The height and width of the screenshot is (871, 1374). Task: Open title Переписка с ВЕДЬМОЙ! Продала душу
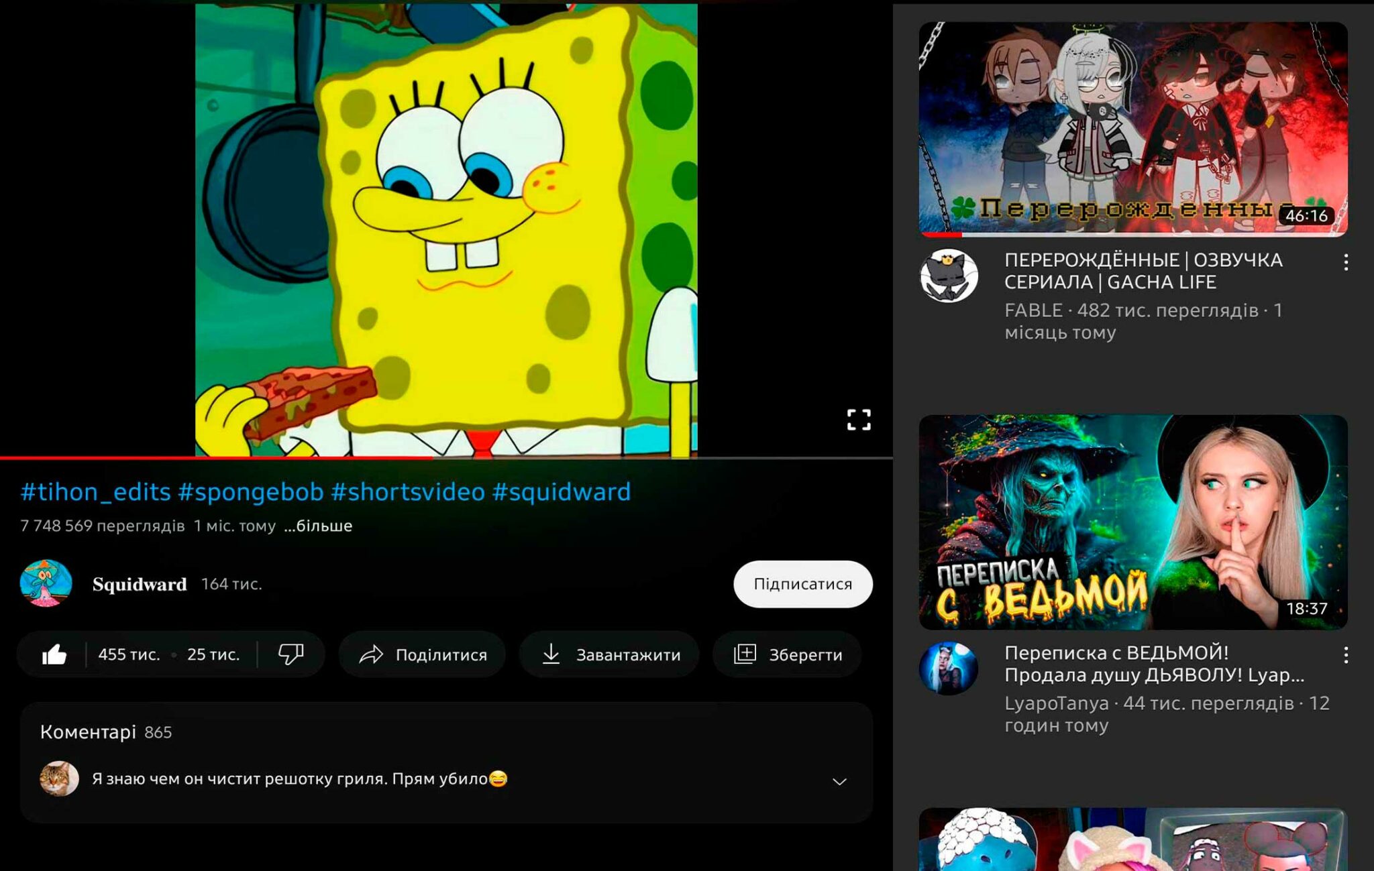[x=1155, y=664]
